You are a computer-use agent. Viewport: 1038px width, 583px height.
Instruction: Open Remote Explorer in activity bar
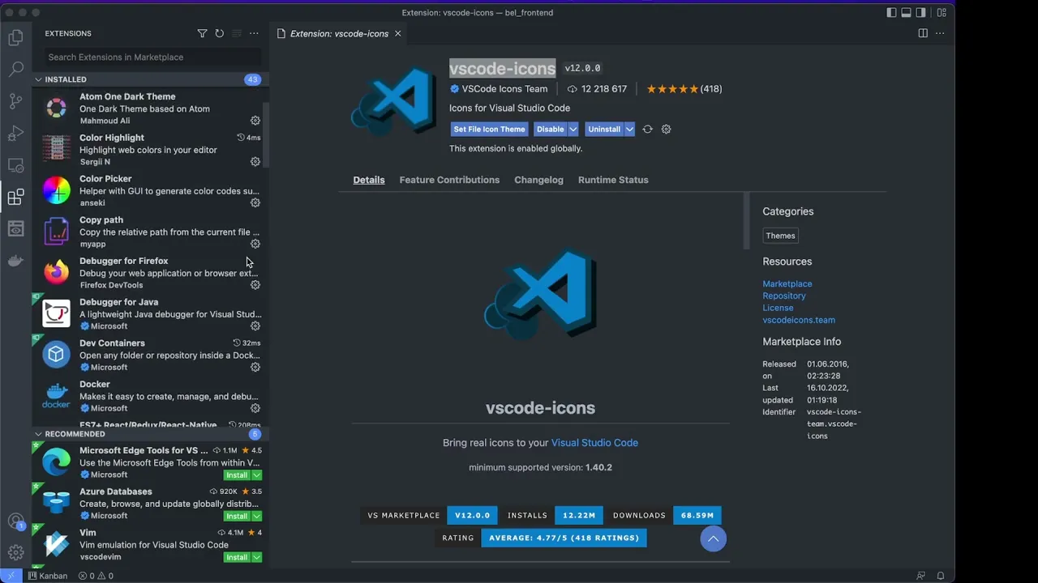[15, 165]
